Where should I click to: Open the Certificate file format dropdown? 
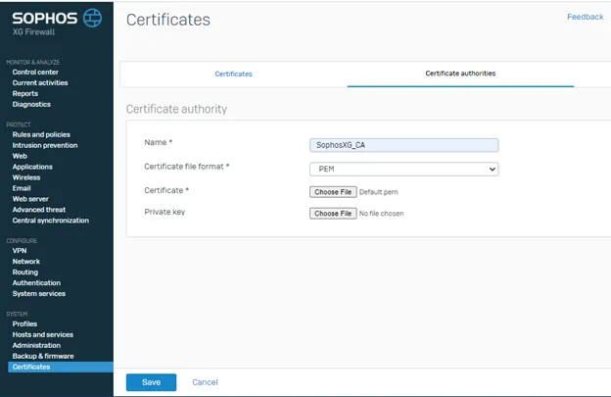(403, 169)
